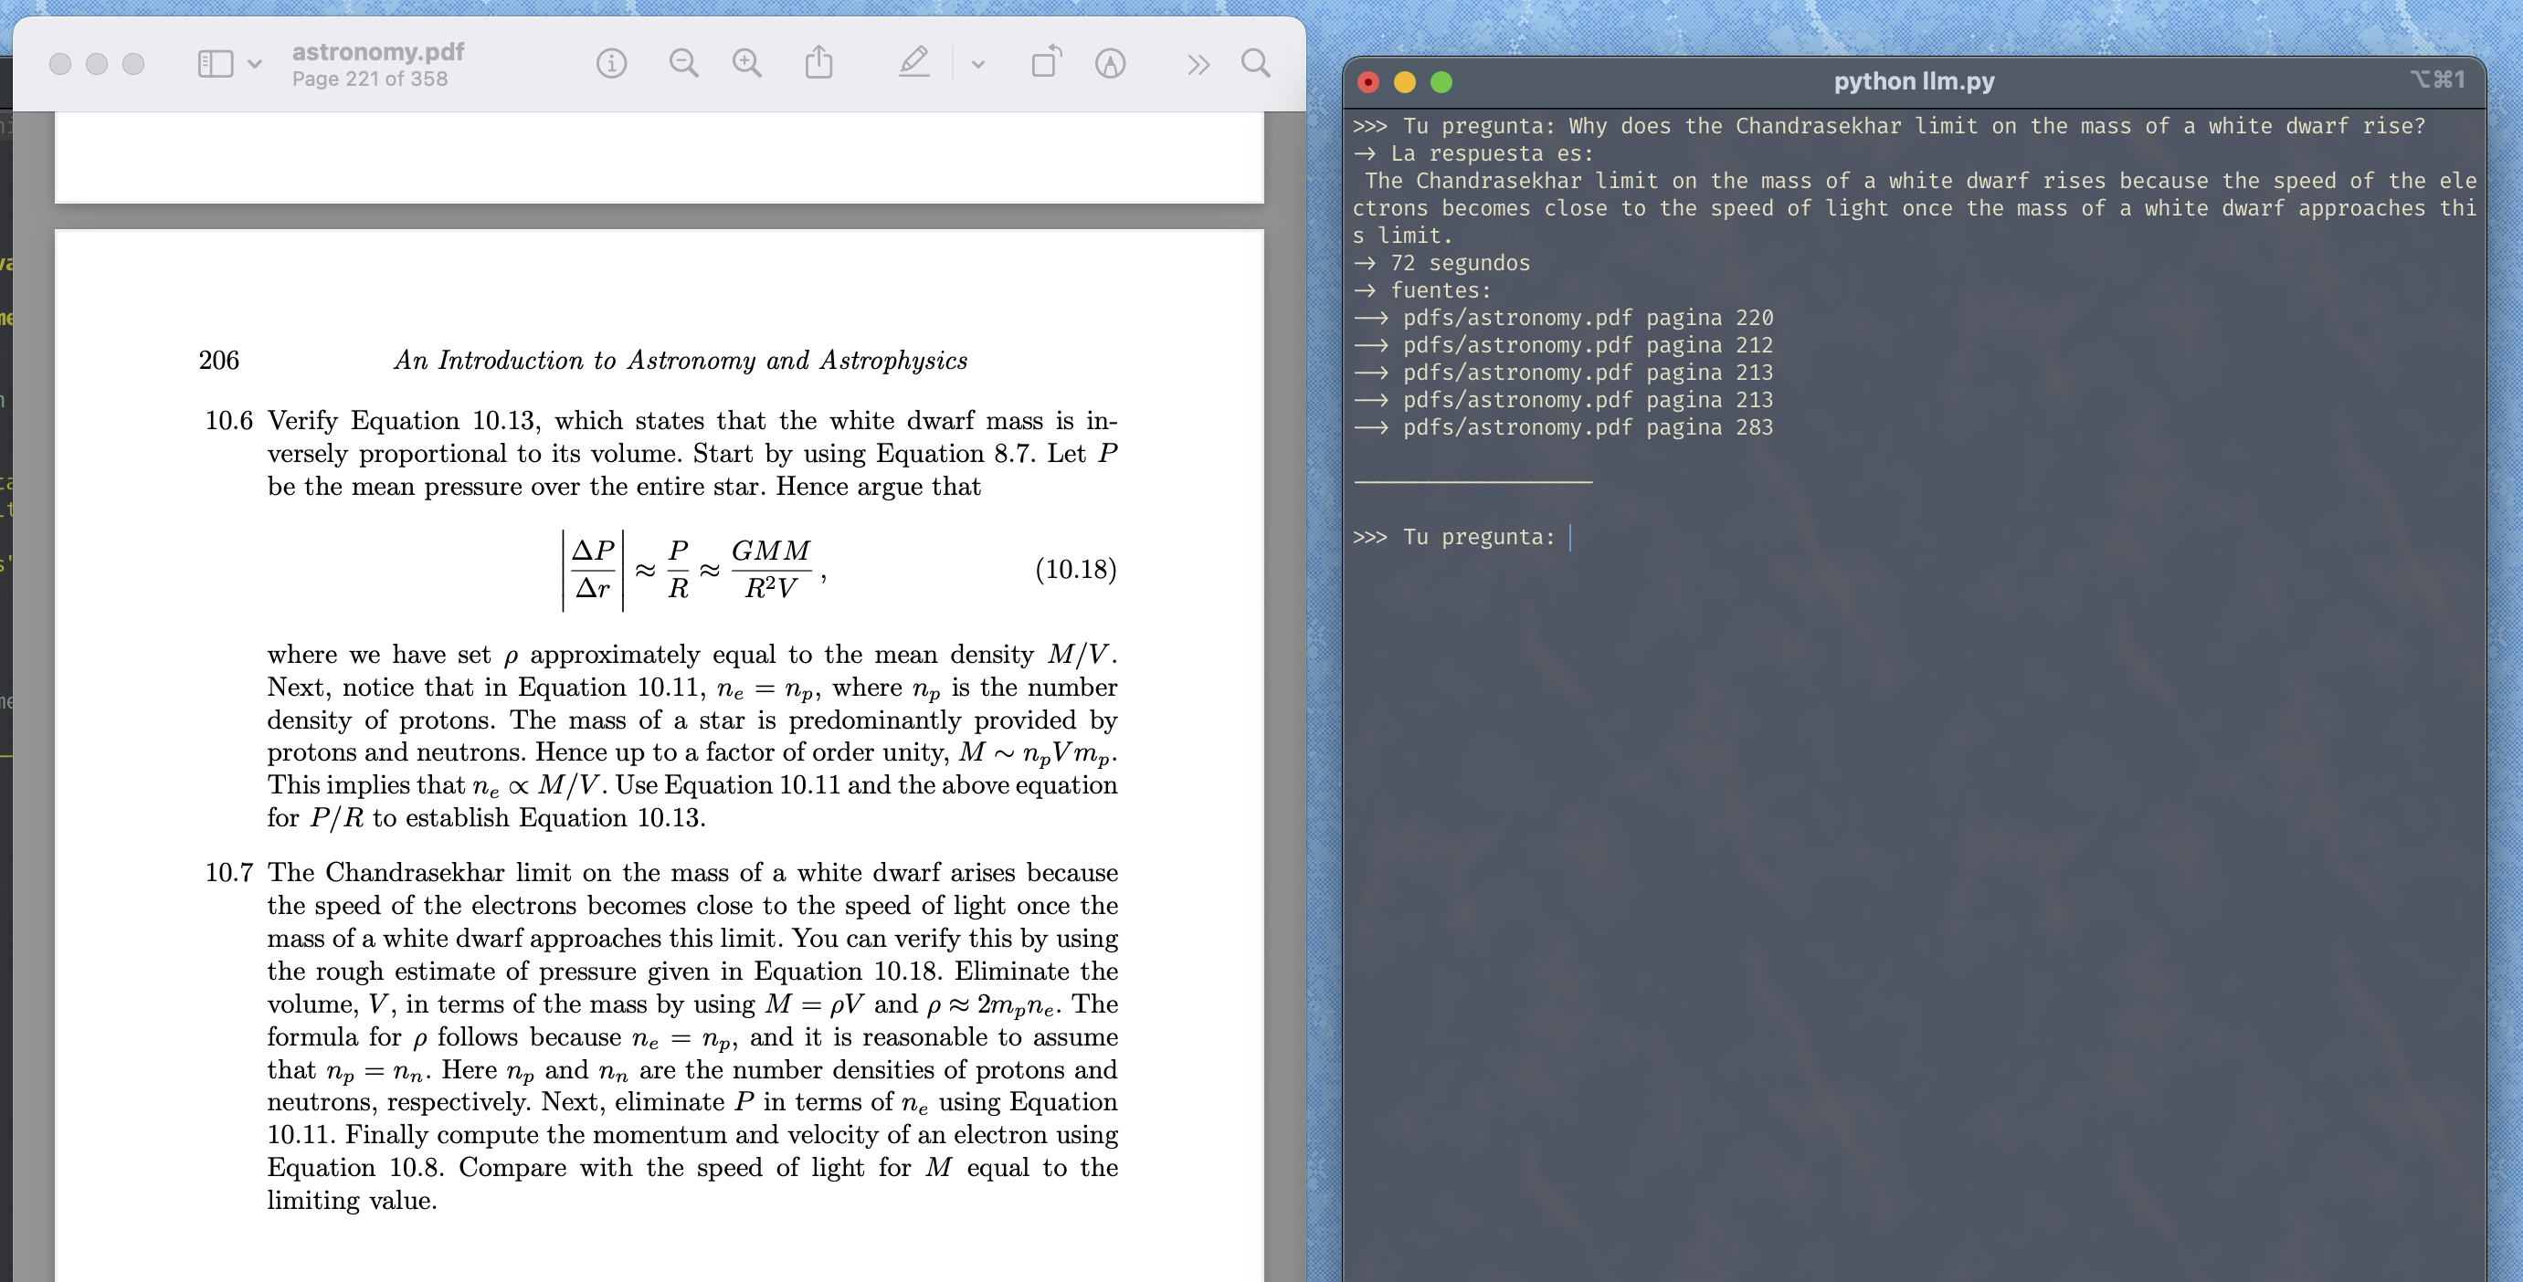Click the astronomy.pdf window title
This screenshot has width=2523, height=1282.
378,51
